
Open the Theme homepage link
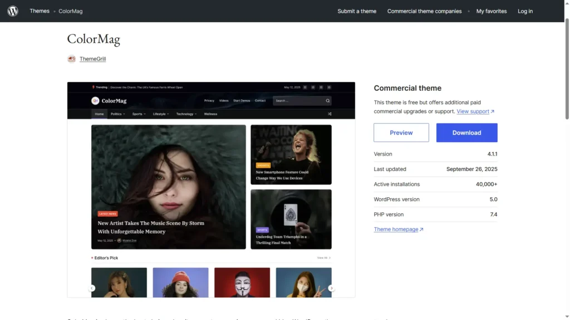pyautogui.click(x=396, y=229)
